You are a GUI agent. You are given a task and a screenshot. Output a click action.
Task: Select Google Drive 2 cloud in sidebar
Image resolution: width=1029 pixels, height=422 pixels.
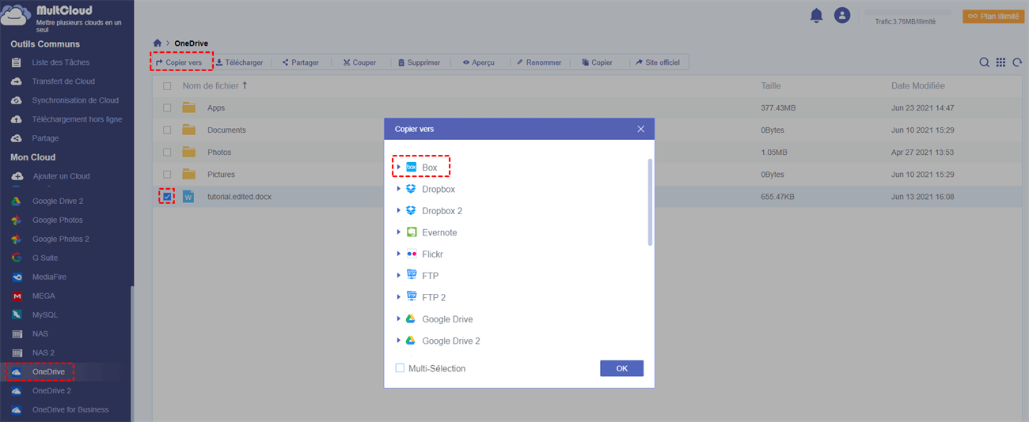[58, 202]
